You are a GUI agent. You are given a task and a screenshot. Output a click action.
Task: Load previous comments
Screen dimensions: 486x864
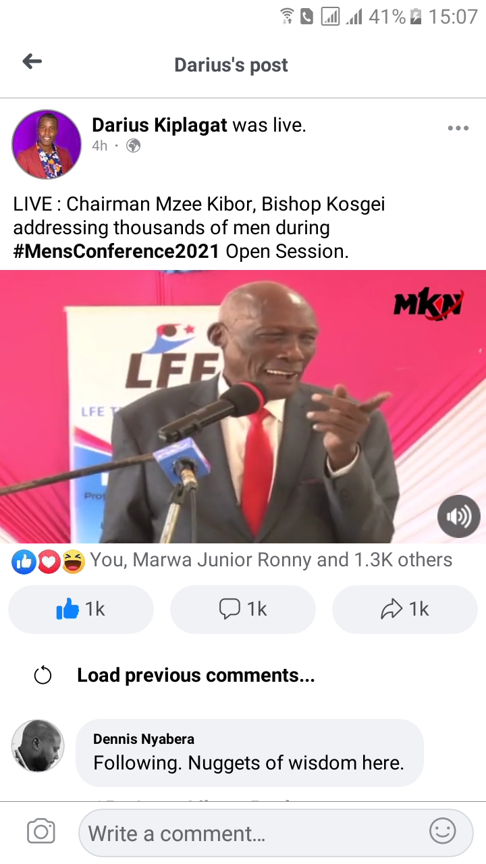(196, 675)
